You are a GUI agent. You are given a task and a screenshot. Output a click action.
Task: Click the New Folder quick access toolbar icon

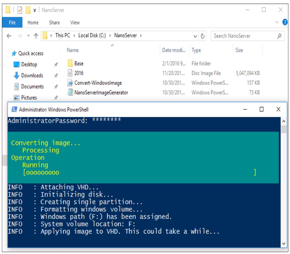pyautogui.click(x=28, y=10)
